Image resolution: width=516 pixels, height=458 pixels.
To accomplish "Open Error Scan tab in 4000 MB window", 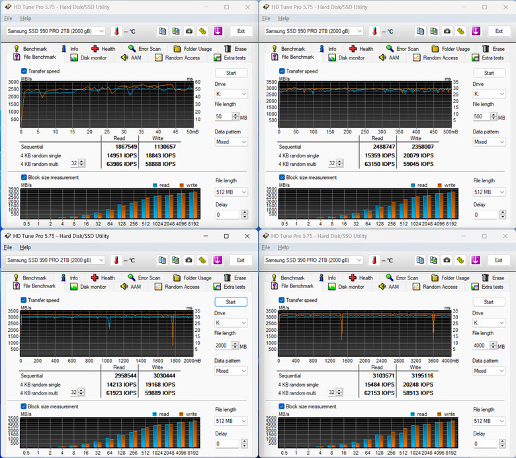I will pos(402,278).
